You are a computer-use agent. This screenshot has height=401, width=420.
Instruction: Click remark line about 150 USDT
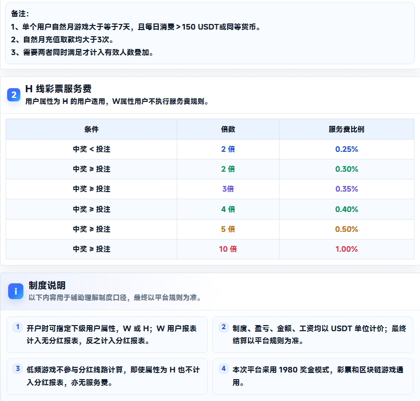pyautogui.click(x=135, y=27)
